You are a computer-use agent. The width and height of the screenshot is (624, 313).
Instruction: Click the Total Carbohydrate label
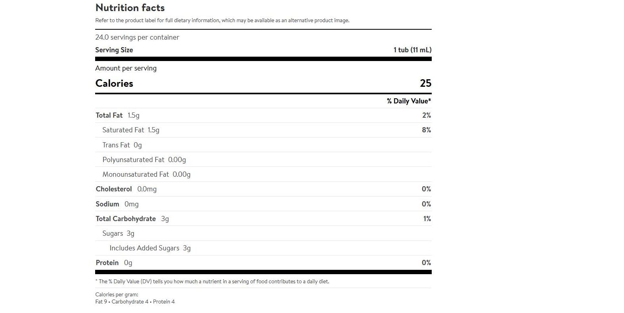pos(126,219)
